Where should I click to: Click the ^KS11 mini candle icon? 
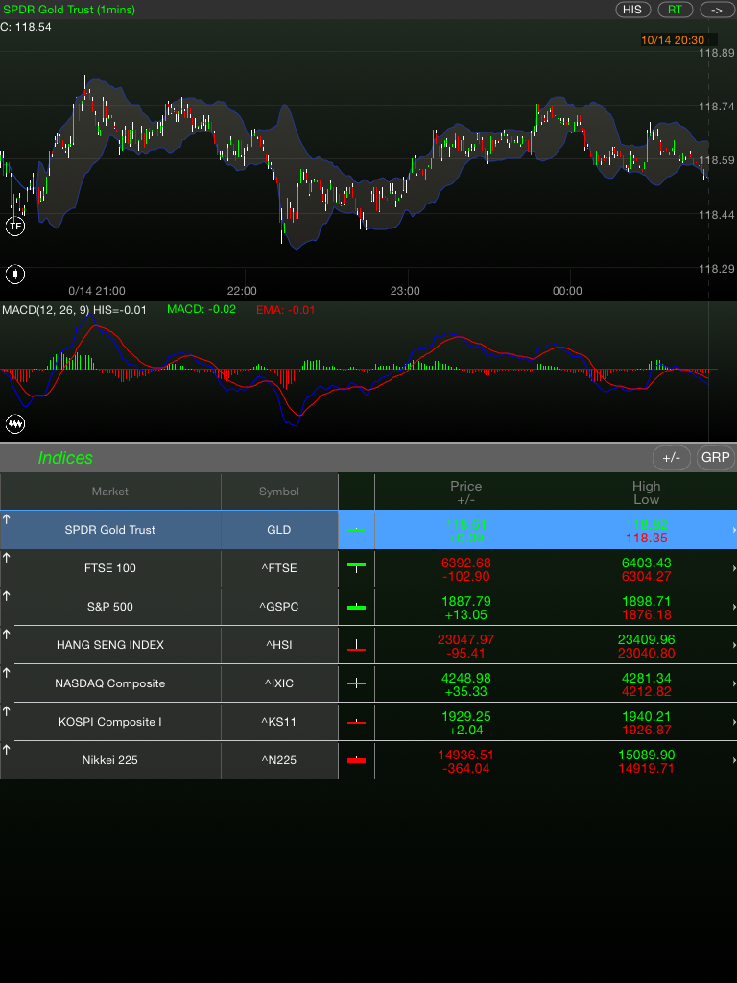tap(357, 722)
